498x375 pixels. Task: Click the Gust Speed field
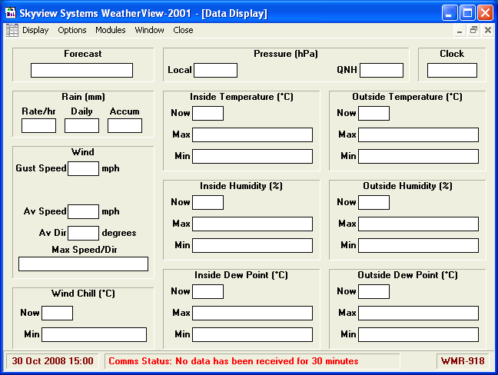(83, 168)
